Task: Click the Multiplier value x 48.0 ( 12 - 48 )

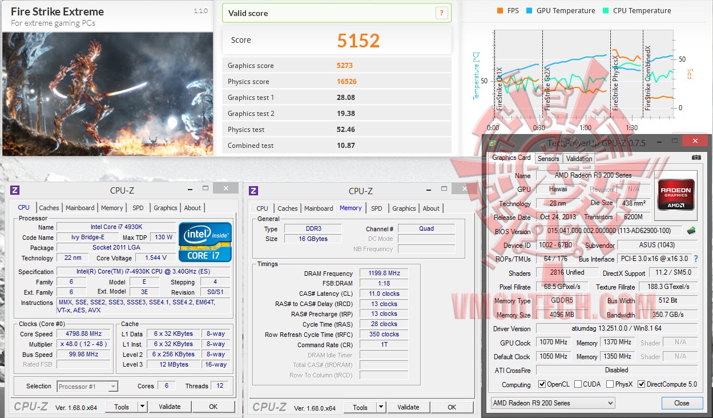Action: pos(84,344)
